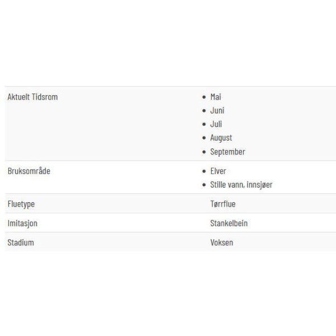
Task: Click the Tørrflue value
Action: click(223, 204)
